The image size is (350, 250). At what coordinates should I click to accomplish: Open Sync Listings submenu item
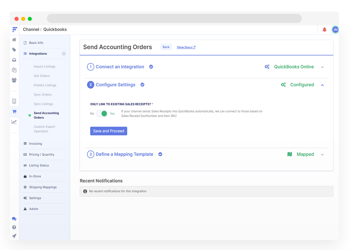point(43,104)
